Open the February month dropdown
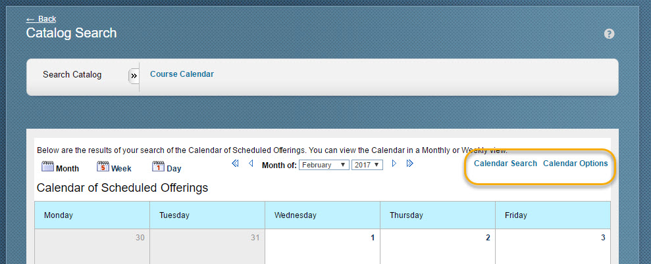Image resolution: width=651 pixels, height=264 pixels. click(324, 165)
